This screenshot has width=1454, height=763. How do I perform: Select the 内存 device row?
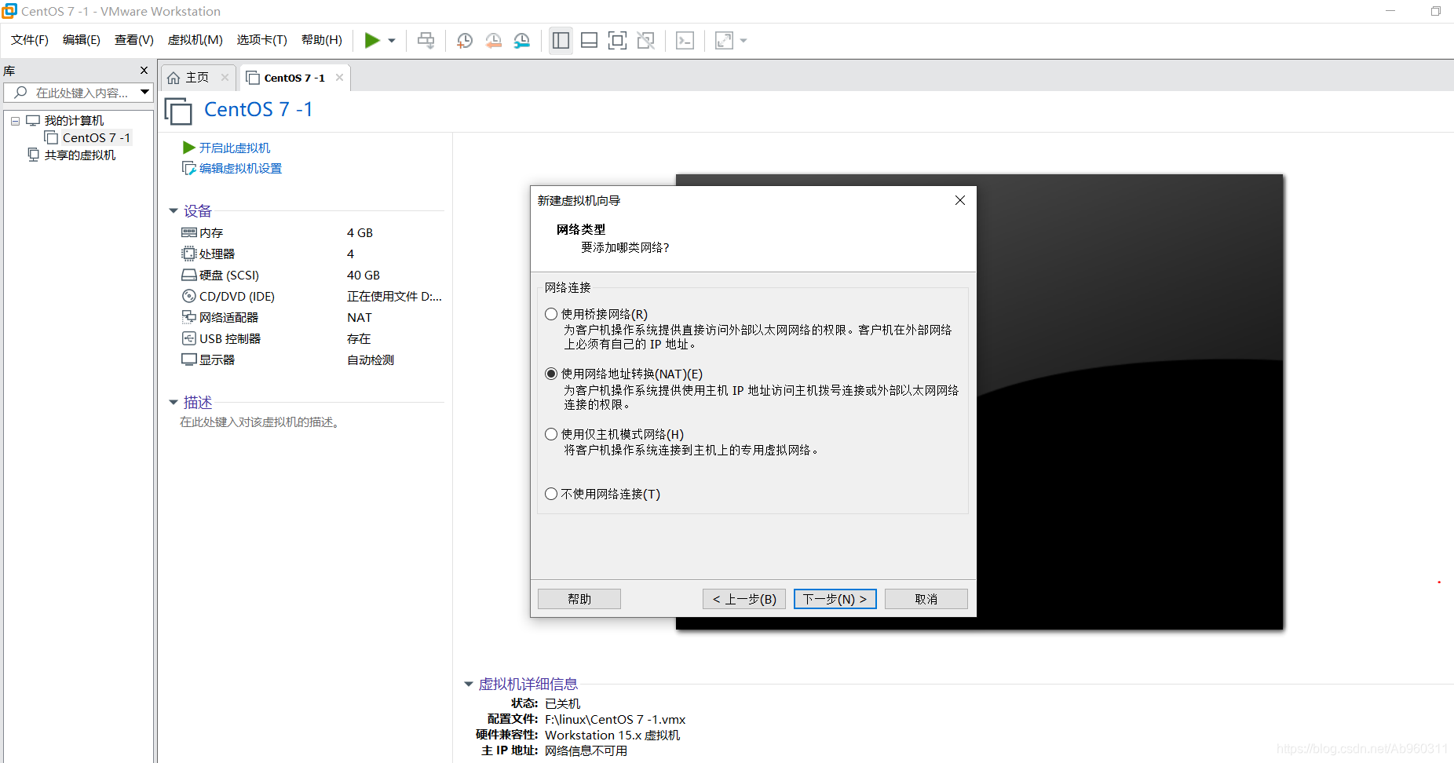click(x=312, y=232)
